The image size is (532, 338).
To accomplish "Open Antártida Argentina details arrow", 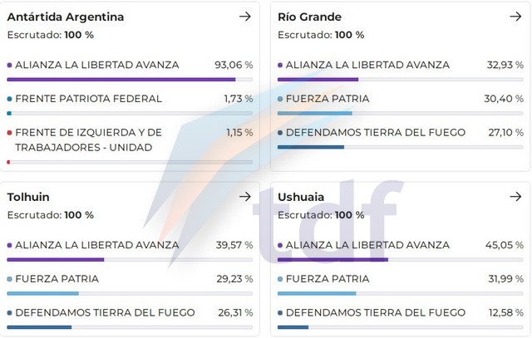I will 244,16.
